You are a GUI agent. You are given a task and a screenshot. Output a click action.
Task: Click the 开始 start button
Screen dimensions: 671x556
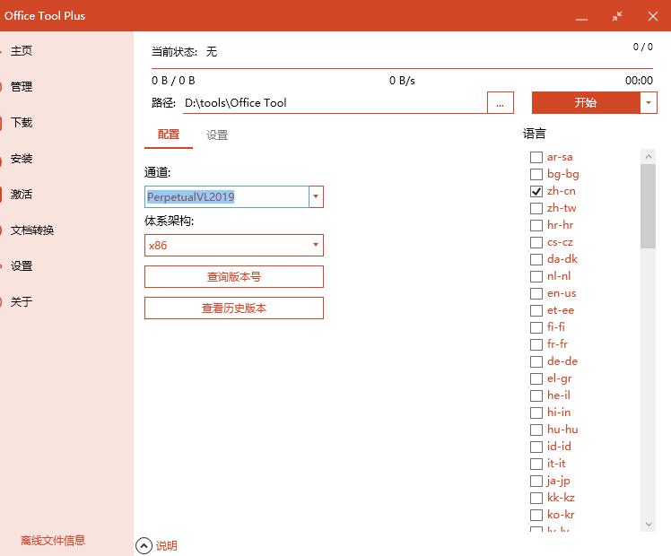tap(586, 102)
